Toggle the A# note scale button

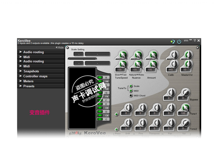(103, 81)
